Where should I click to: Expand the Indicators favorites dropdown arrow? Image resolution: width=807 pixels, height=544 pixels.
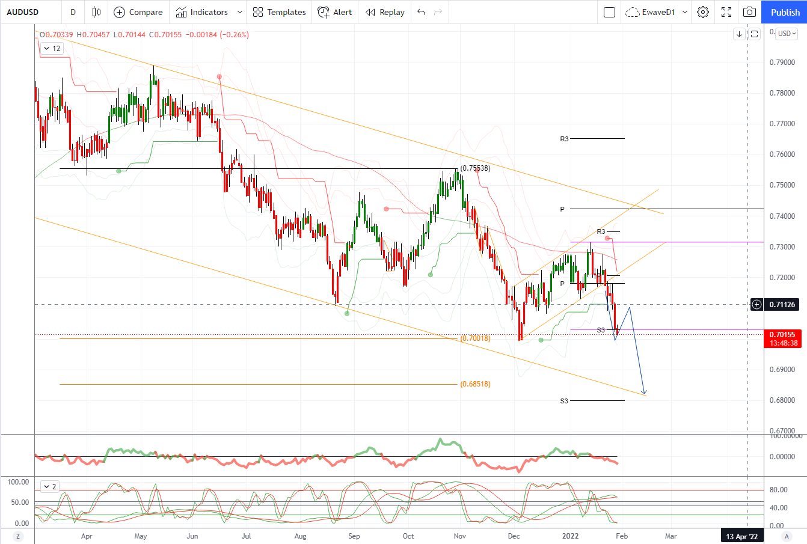[240, 12]
